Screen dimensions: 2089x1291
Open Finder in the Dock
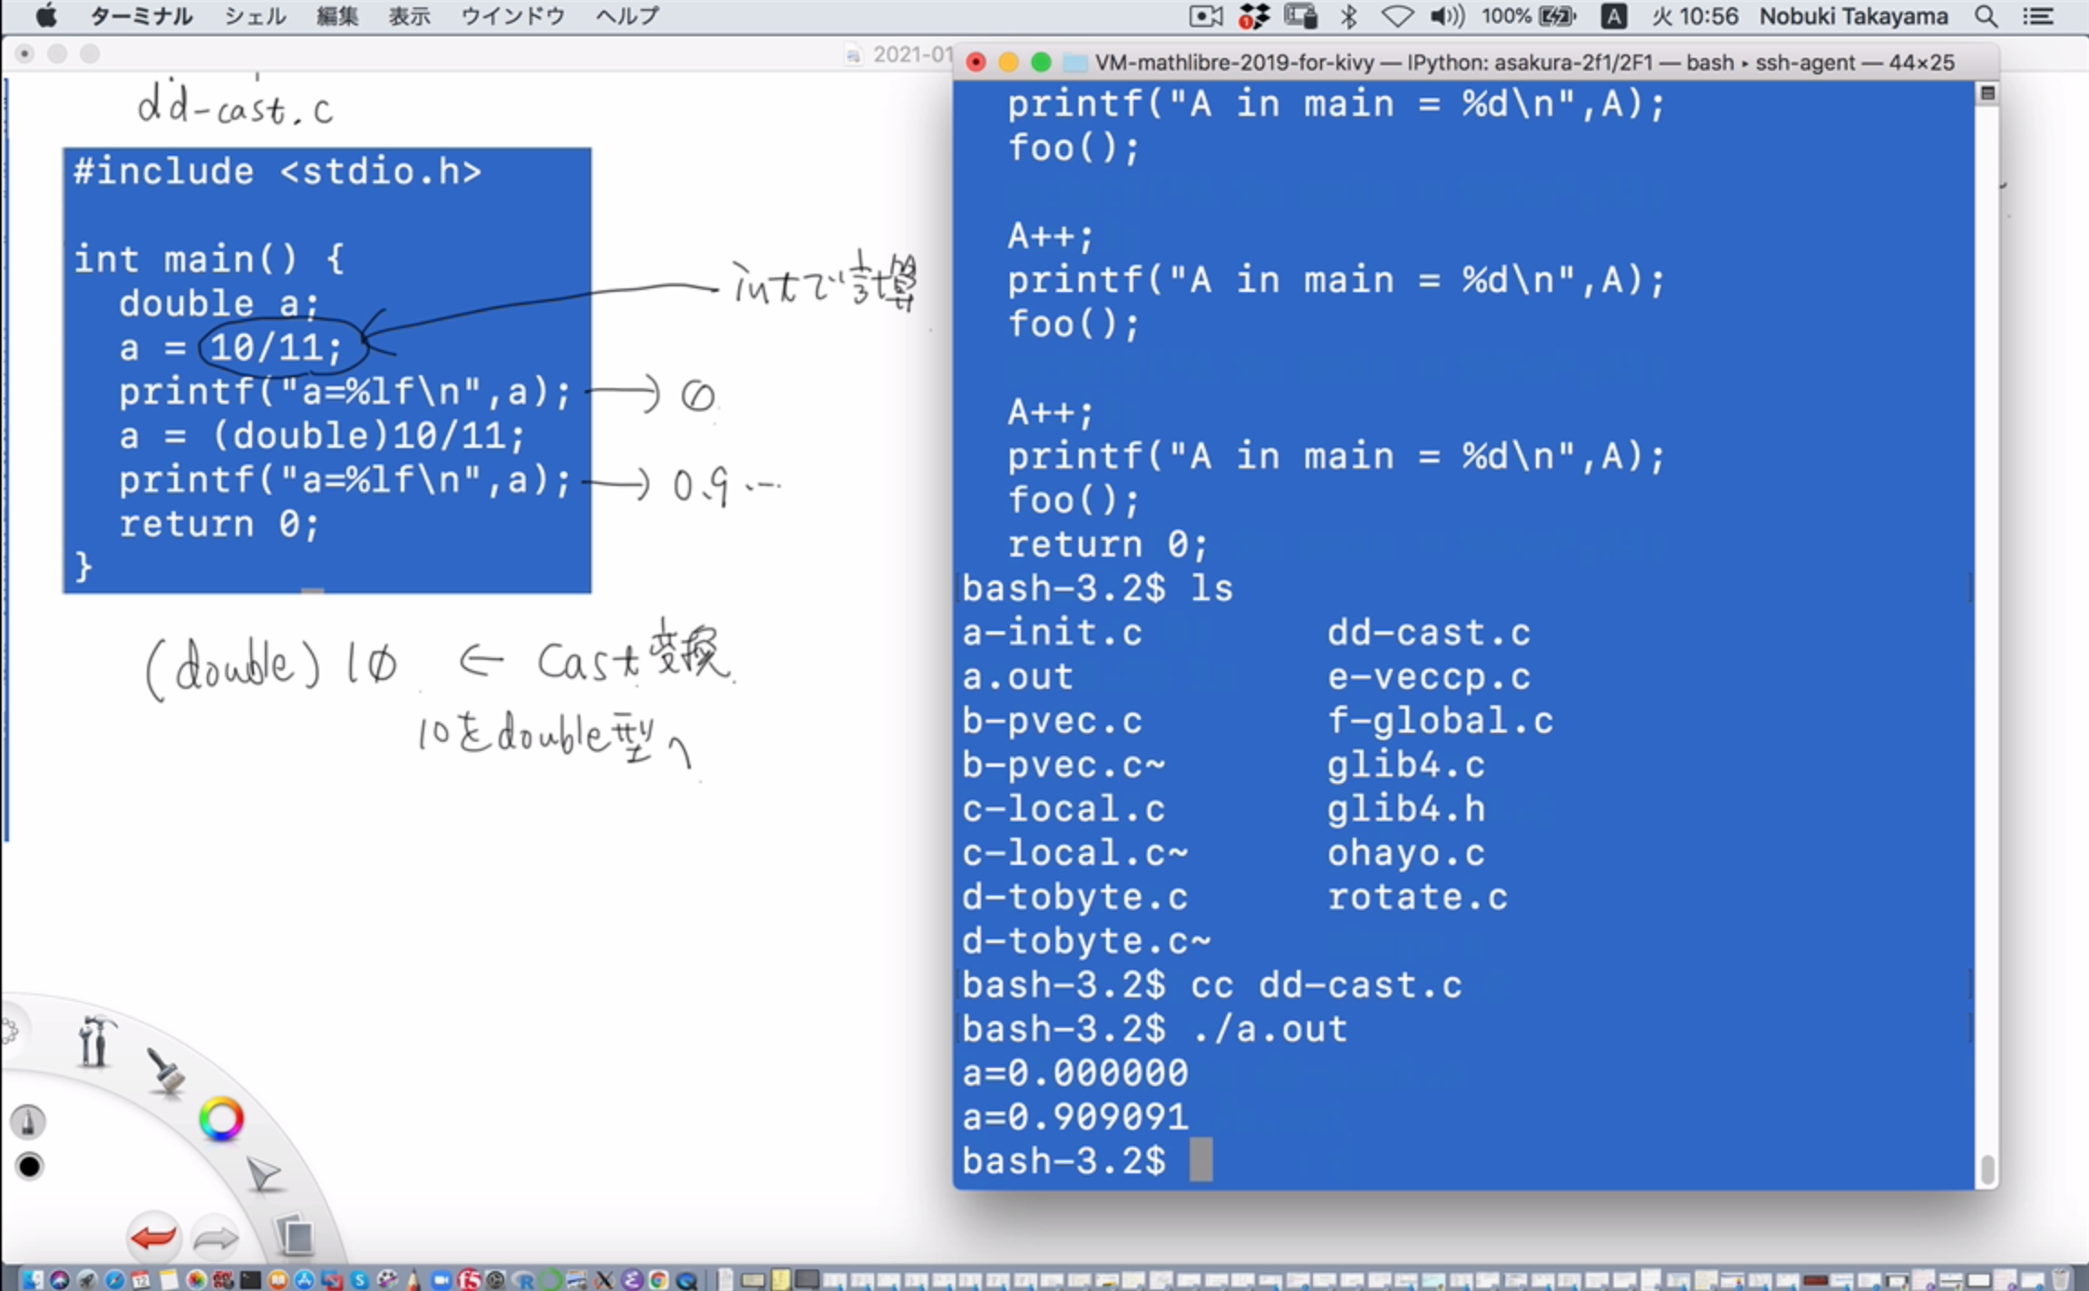[x=32, y=1279]
